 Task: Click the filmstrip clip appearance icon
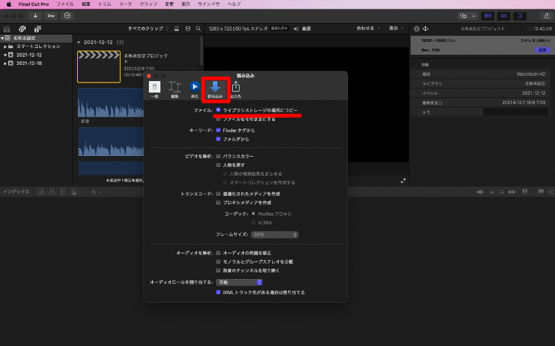(x=187, y=28)
